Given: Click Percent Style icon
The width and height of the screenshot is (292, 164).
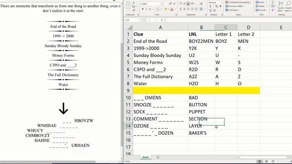Looking at the screenshot, I should [x=216, y=6].
